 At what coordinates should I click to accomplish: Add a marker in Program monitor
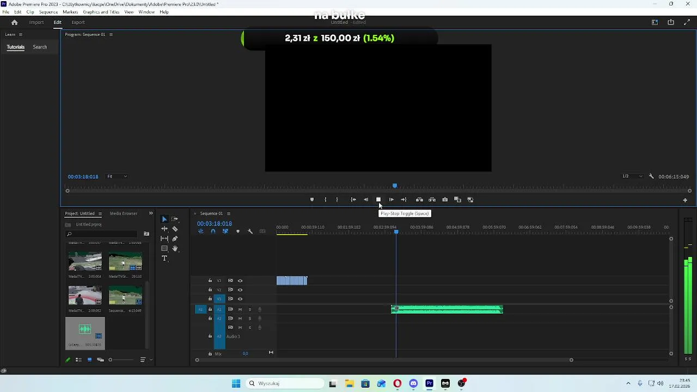[312, 200]
